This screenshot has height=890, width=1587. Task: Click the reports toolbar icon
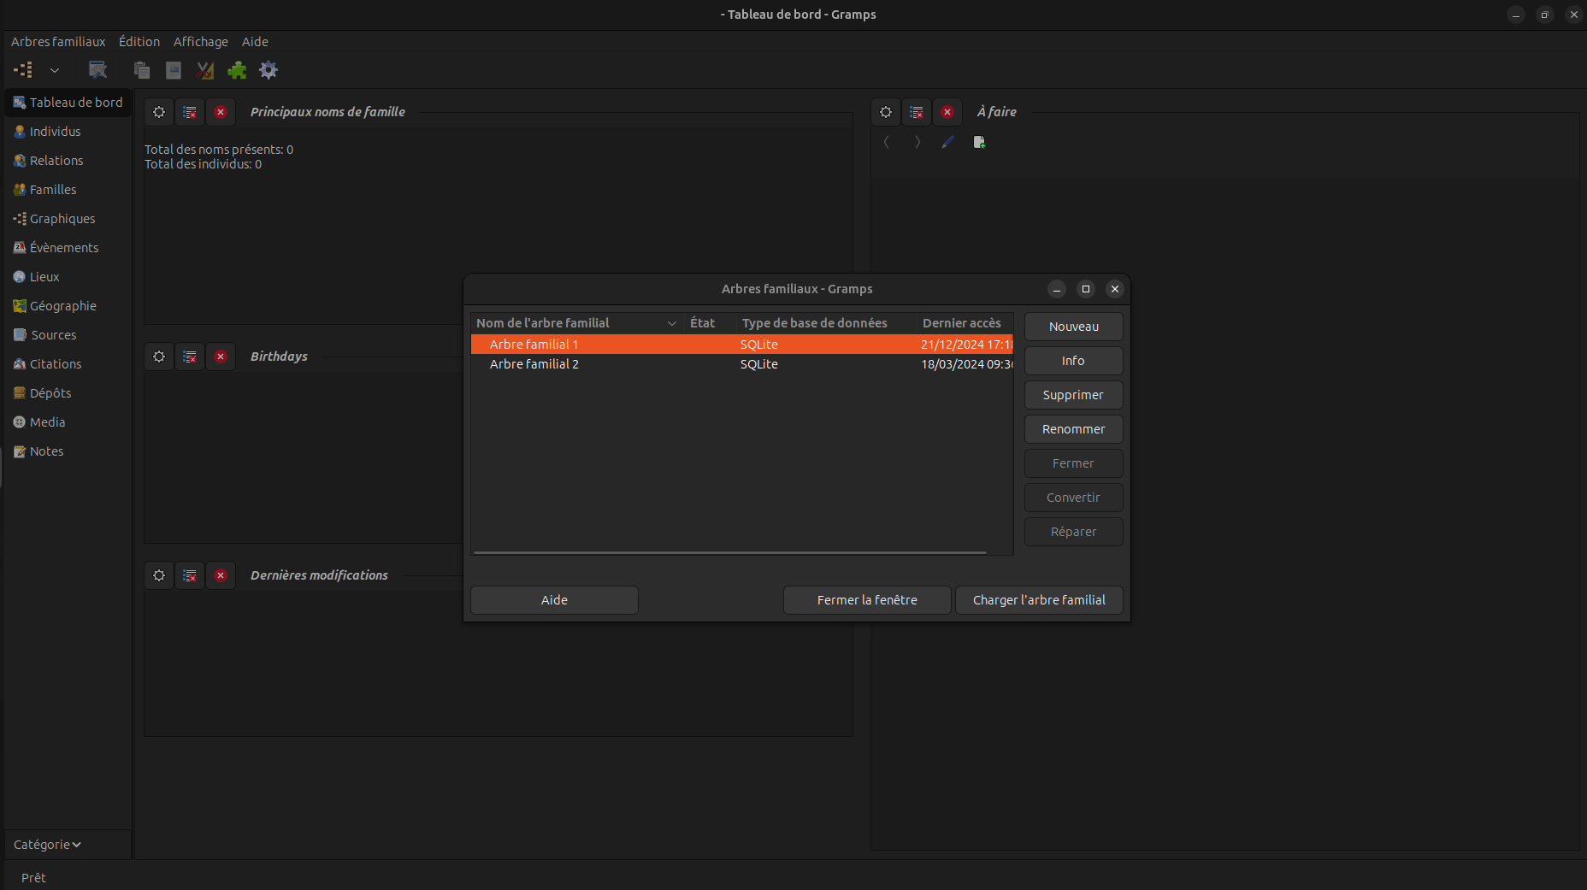pos(174,70)
